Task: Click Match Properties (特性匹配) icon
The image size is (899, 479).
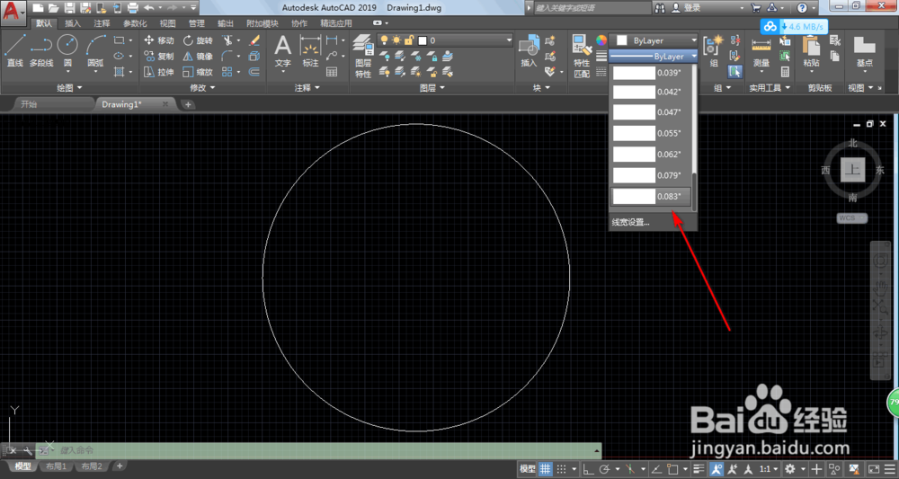Action: pos(582,56)
